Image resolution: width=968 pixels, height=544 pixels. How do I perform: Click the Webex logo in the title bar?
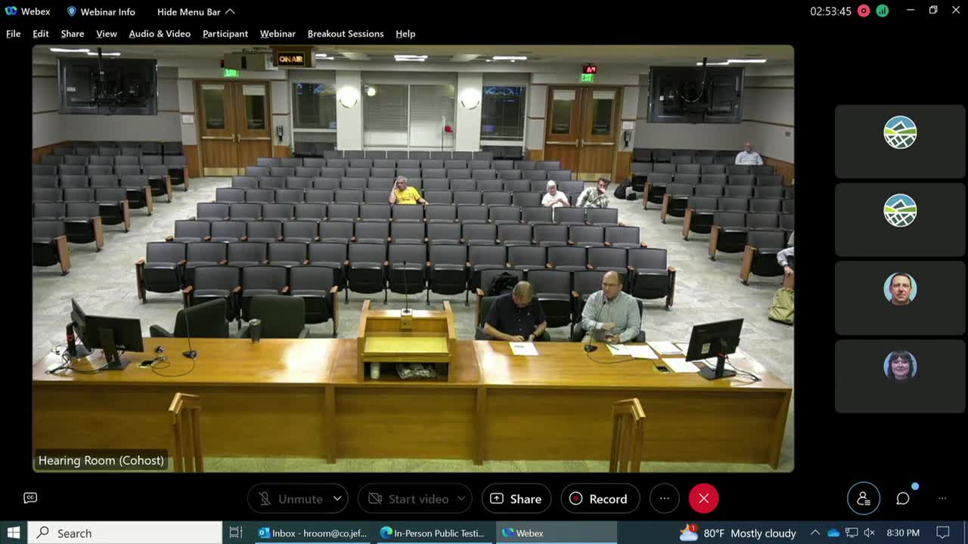[11, 11]
